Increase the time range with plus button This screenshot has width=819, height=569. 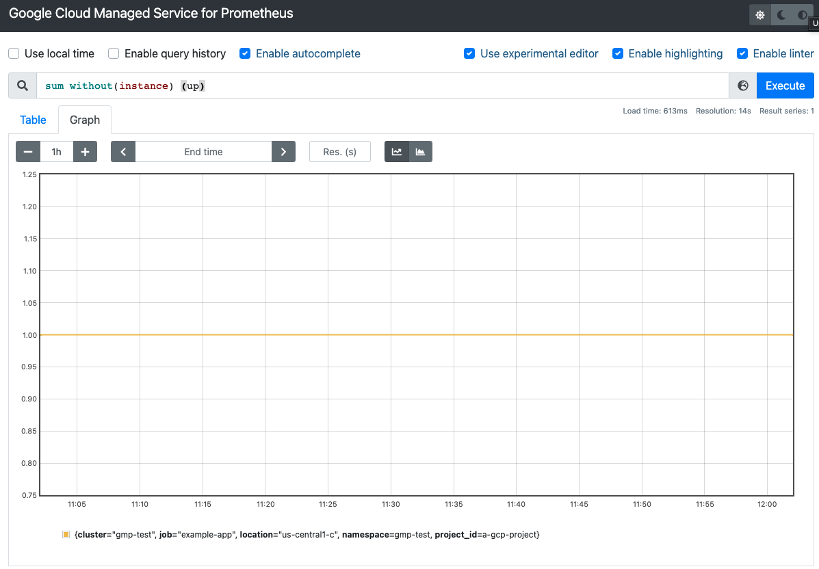pos(85,151)
